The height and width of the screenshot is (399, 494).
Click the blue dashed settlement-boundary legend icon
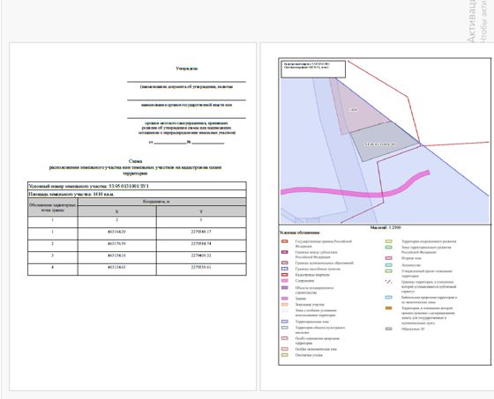284,269
